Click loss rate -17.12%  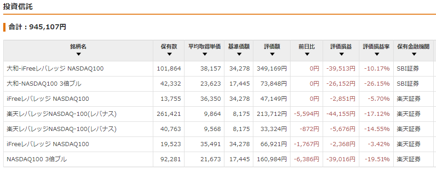coord(377,114)
